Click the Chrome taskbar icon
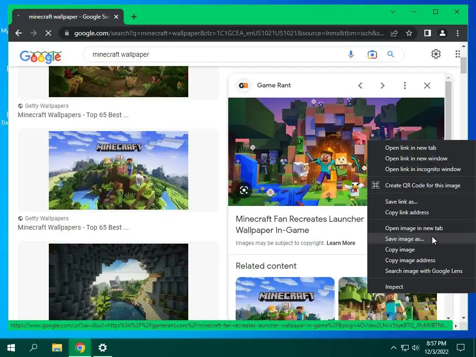Screen dimensions: 476x357 click(80, 348)
